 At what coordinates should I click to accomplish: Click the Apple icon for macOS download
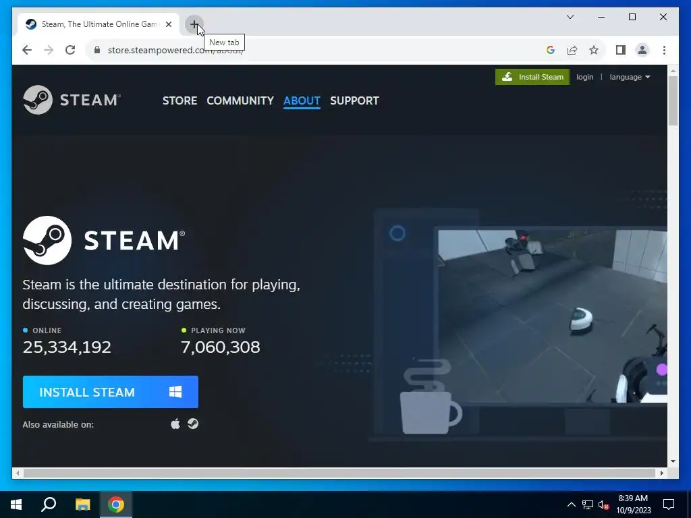(175, 424)
